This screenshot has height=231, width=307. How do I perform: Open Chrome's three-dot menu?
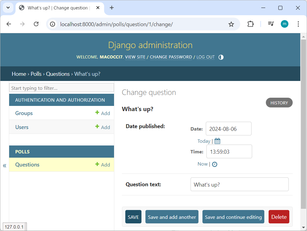pyautogui.click(x=298, y=24)
